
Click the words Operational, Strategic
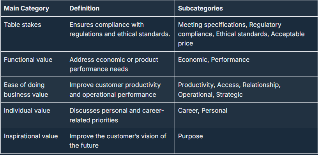[x=210, y=94]
